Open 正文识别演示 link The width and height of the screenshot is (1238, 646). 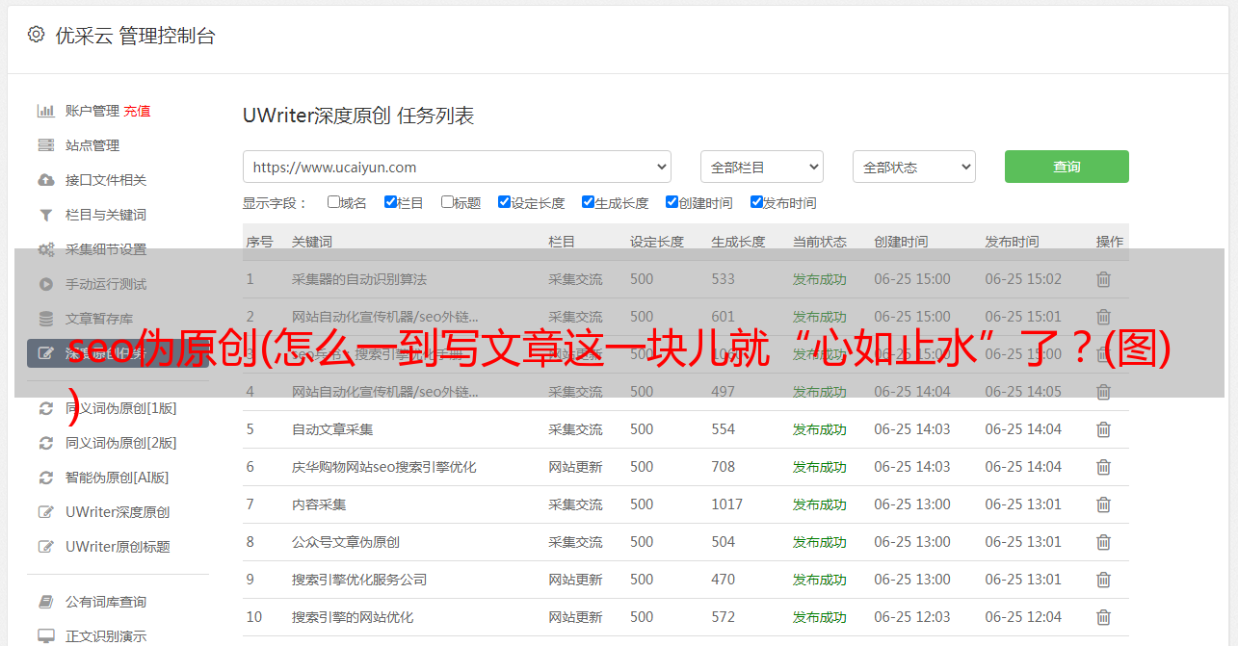[x=106, y=636]
